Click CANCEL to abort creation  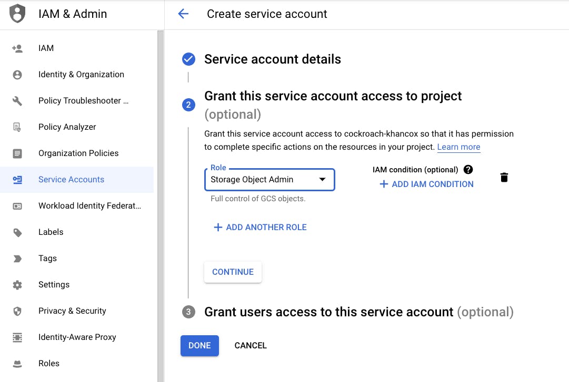click(251, 345)
